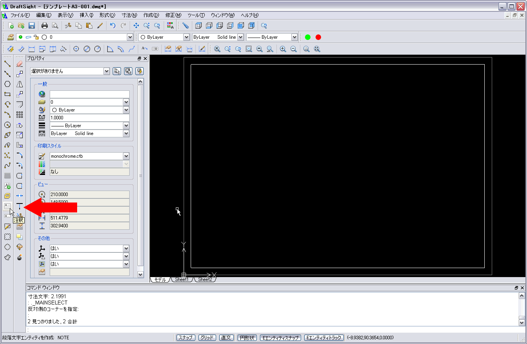The width and height of the screenshot is (527, 344).
Task: Save the drawing with floppy disk icon
Action: [32, 26]
